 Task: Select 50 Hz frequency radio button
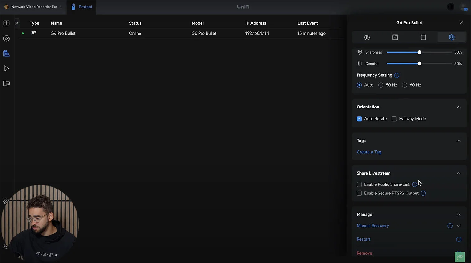[x=381, y=85]
